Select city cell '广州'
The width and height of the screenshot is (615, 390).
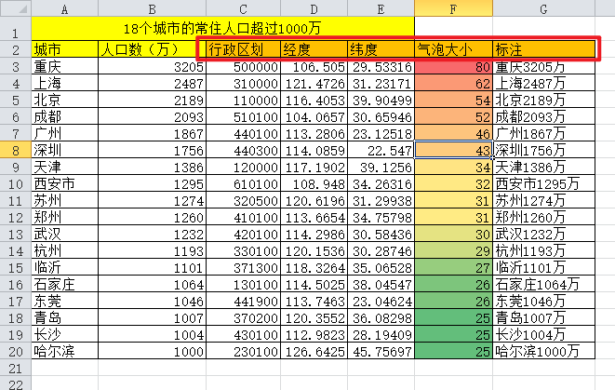[65, 133]
